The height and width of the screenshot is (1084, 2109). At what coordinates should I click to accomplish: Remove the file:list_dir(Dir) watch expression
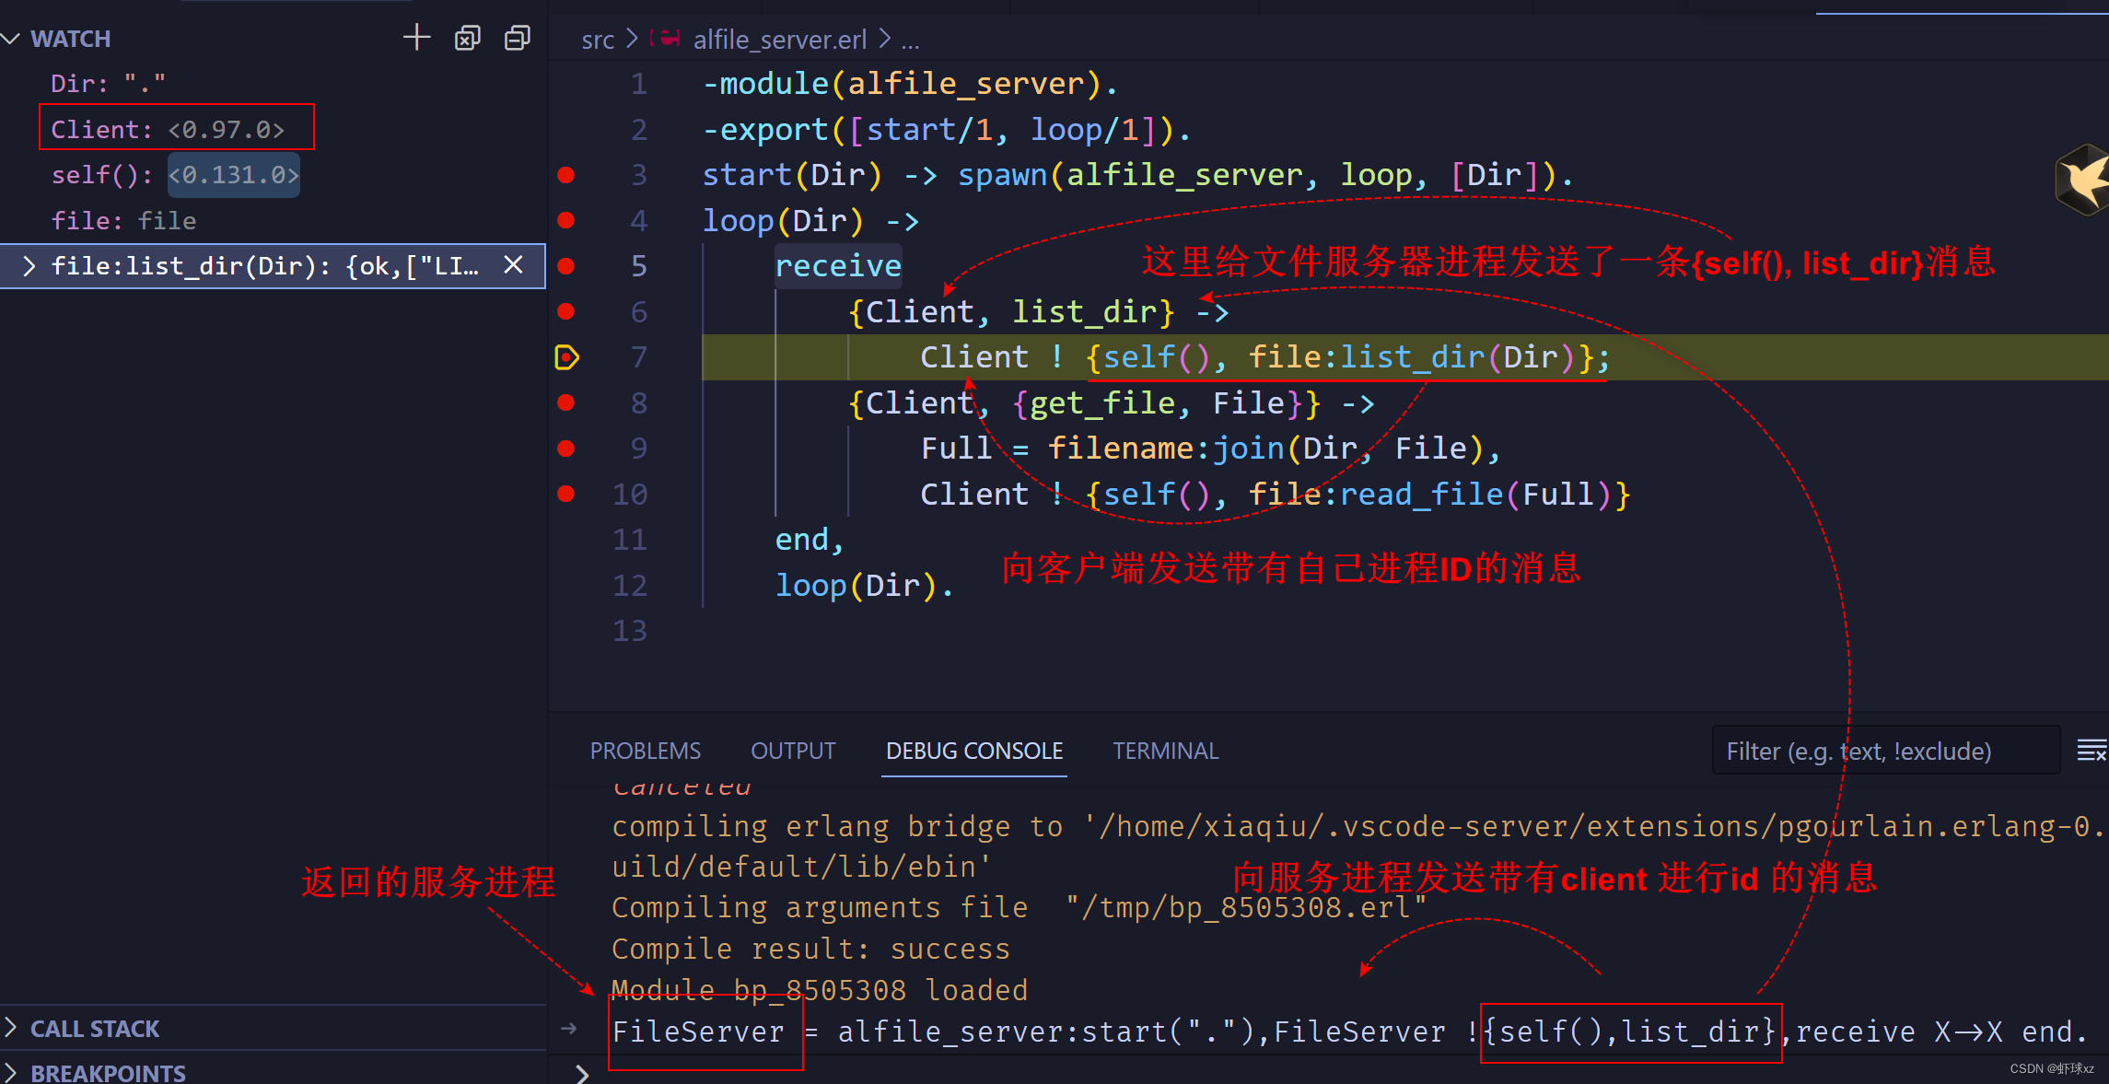[x=513, y=265]
